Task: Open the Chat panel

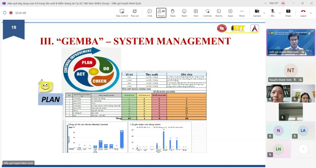Action: (150, 13)
